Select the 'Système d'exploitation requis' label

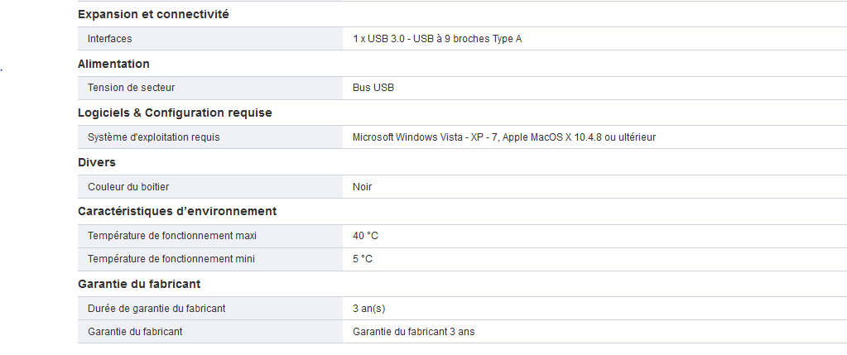pyautogui.click(x=154, y=137)
